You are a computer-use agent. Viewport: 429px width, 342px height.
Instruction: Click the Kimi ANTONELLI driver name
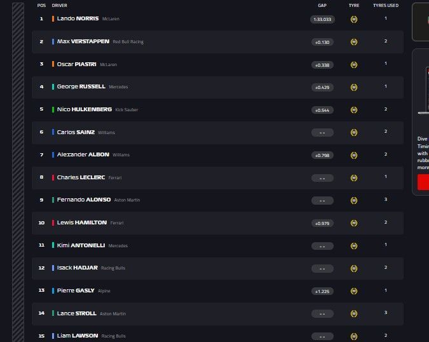pyautogui.click(x=81, y=245)
